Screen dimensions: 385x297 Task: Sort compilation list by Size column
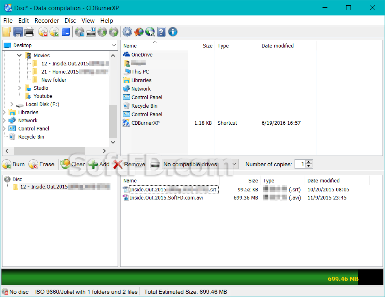[240, 181]
